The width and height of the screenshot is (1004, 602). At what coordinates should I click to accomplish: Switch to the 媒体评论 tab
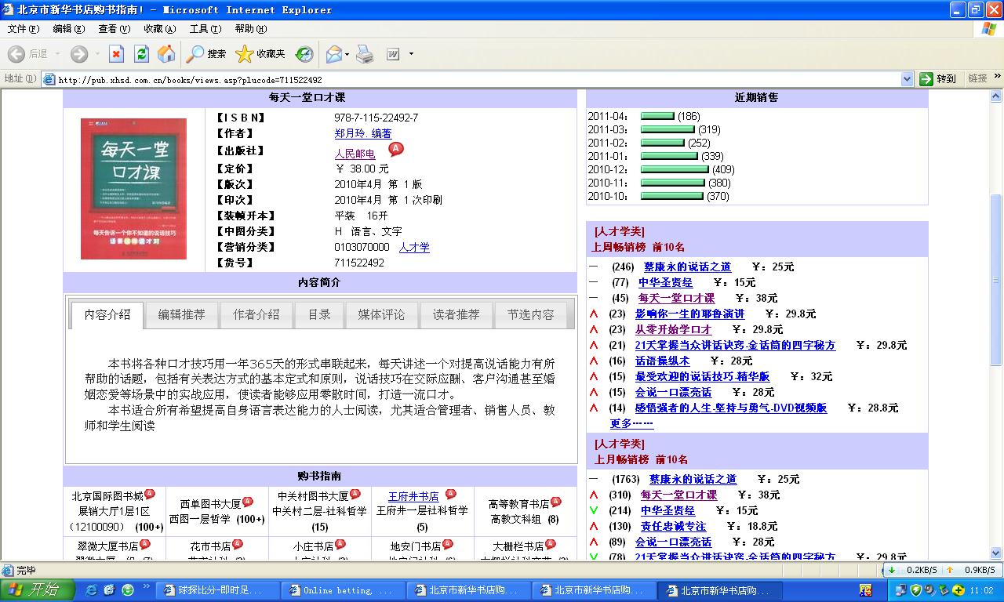(381, 314)
